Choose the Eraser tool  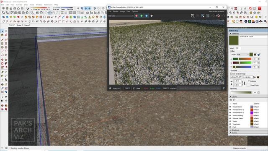point(6,35)
